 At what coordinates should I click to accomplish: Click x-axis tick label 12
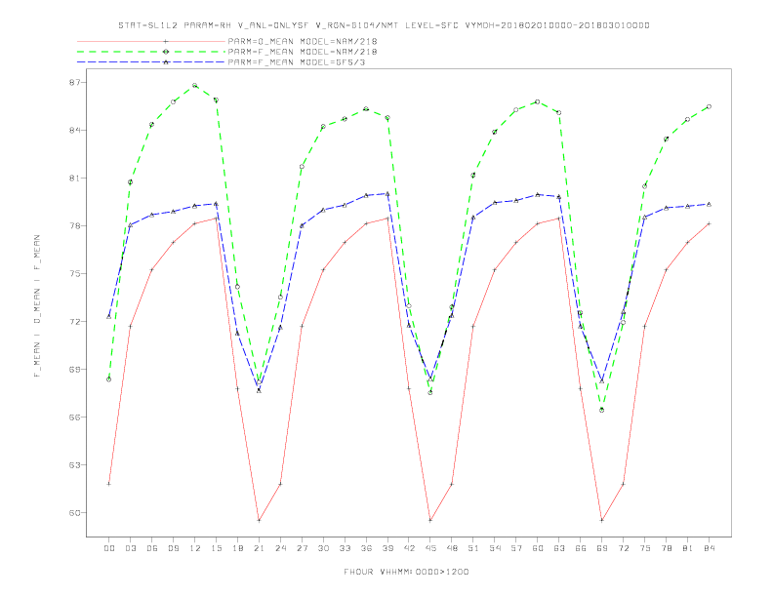(x=195, y=548)
